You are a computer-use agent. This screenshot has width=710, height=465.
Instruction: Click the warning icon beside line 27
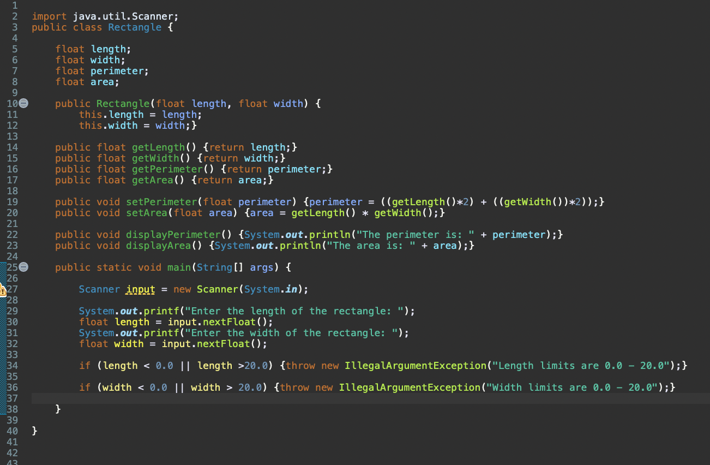click(3, 291)
